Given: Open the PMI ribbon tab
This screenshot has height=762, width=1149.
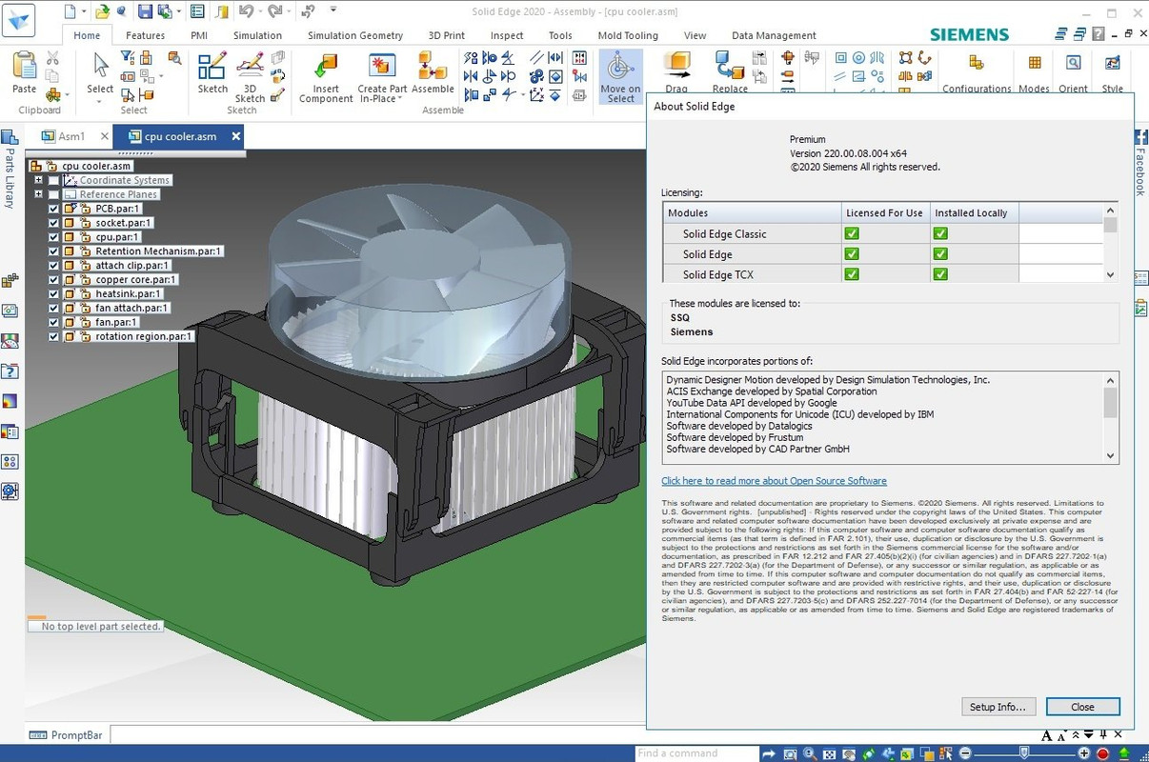Looking at the screenshot, I should click(x=199, y=35).
